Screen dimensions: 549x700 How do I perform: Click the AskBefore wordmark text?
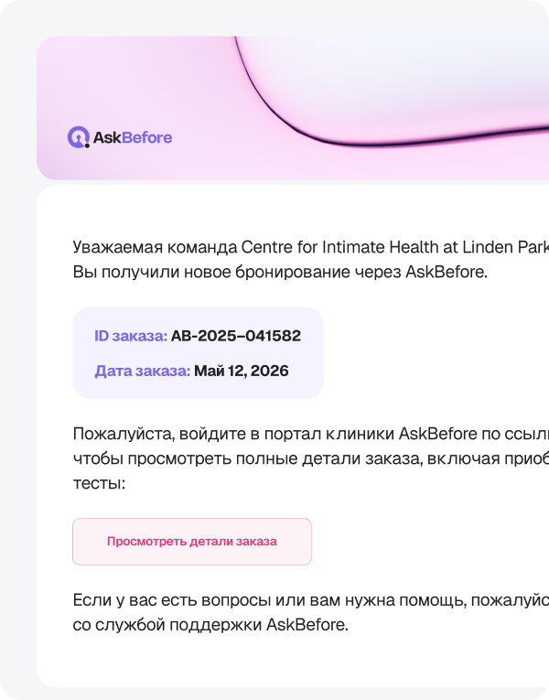click(x=133, y=137)
